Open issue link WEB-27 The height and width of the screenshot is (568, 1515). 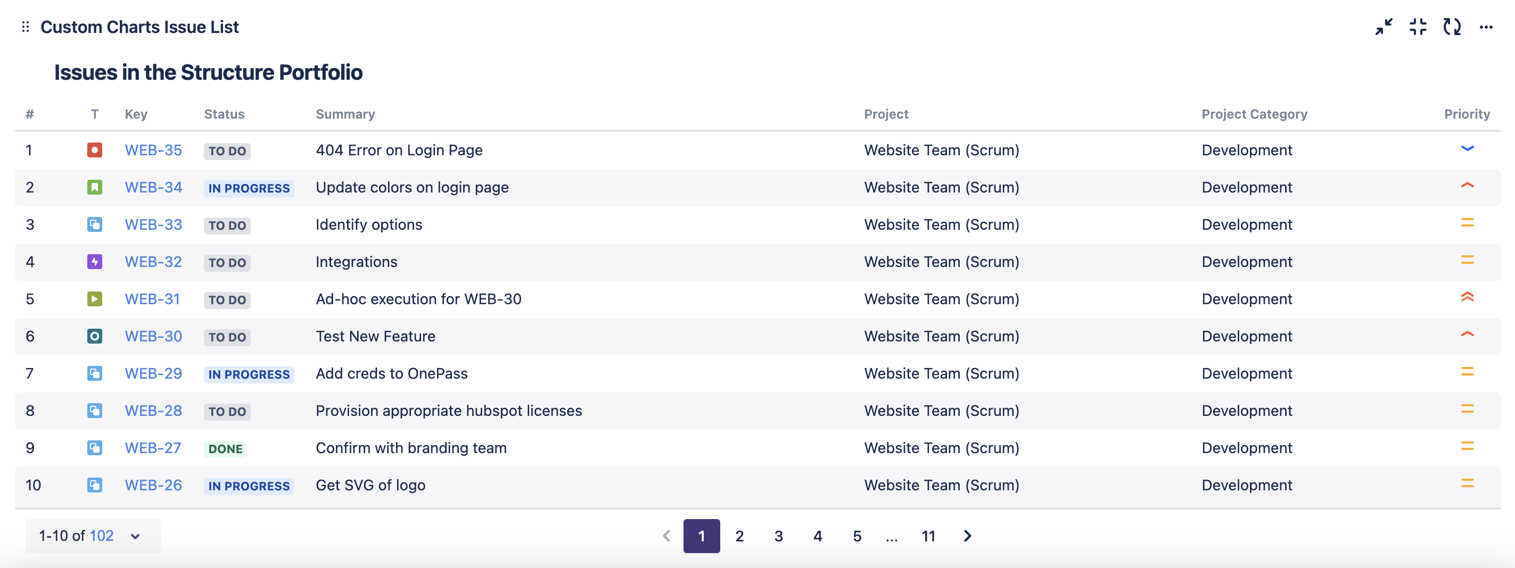(x=152, y=448)
